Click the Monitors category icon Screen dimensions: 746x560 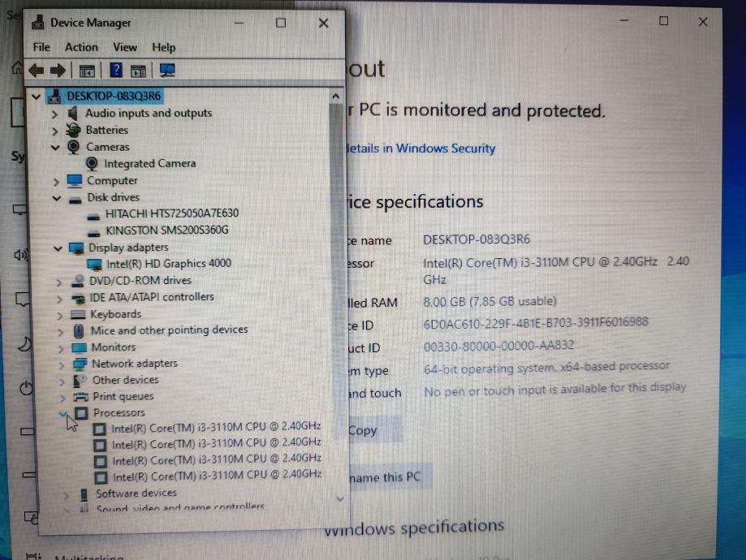(x=79, y=348)
